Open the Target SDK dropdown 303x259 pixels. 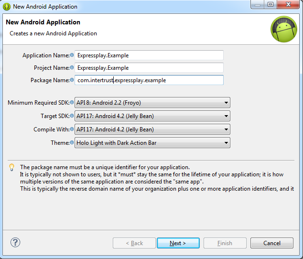(x=152, y=116)
